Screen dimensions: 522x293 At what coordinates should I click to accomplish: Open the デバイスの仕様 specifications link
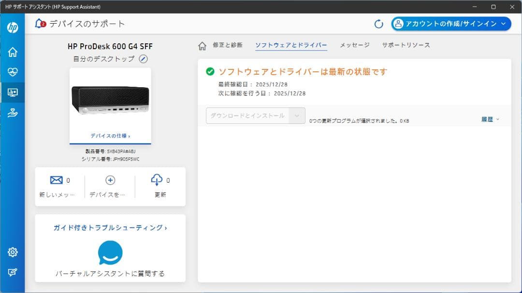pyautogui.click(x=110, y=136)
